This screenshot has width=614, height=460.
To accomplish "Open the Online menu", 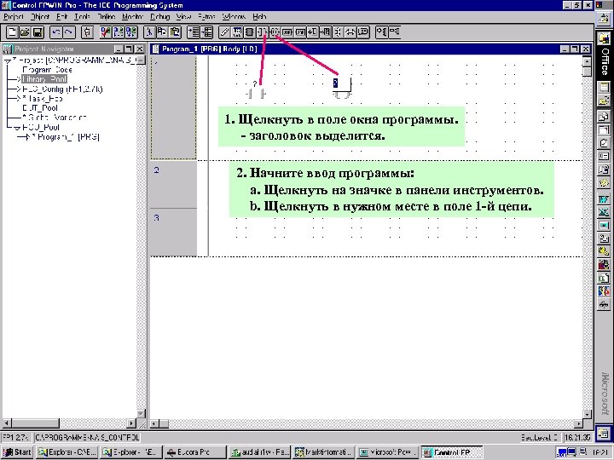I will pyautogui.click(x=107, y=17).
